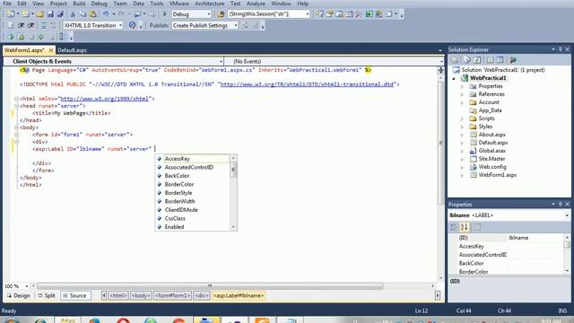Open the (No Events) dropdown

tap(440, 62)
